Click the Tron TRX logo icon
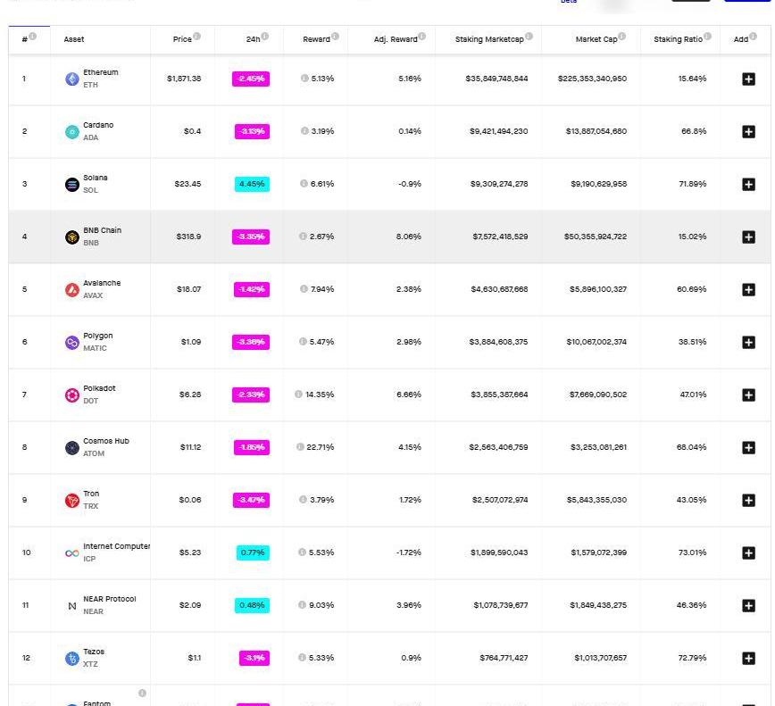This screenshot has width=775, height=706. [72, 500]
